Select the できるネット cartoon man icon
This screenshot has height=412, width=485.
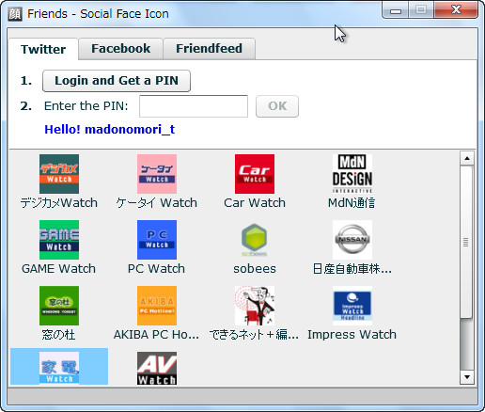[x=255, y=306]
